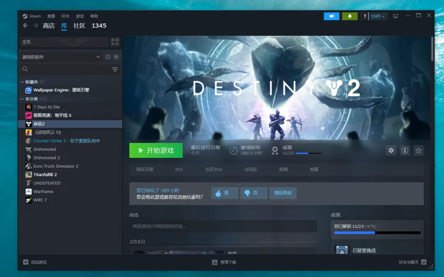Open the 1345 account dropdown
444x277 pixels.
[377, 16]
